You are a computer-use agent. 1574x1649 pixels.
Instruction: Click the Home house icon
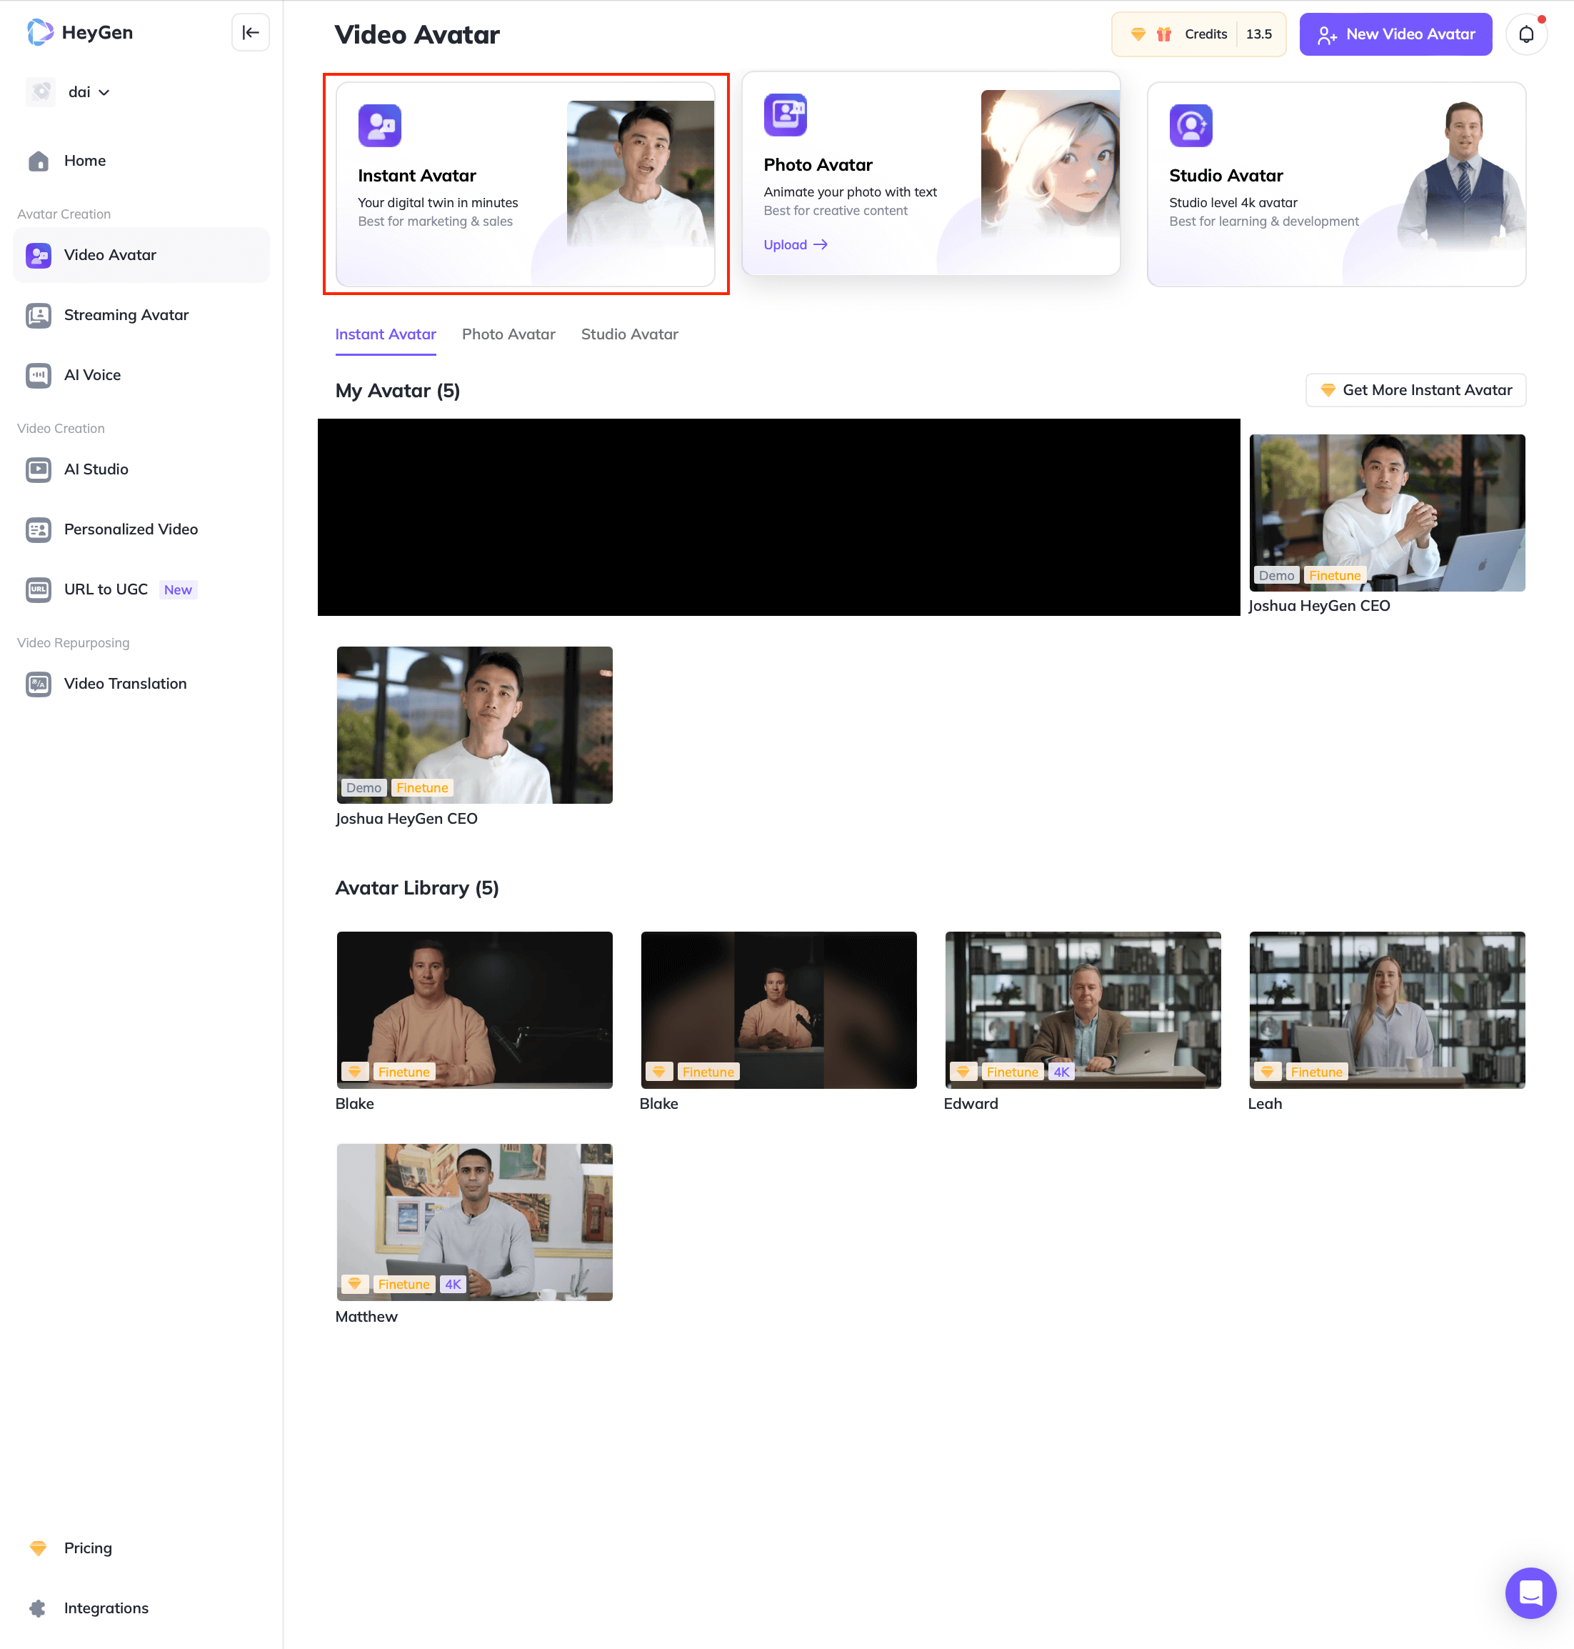[x=39, y=160]
